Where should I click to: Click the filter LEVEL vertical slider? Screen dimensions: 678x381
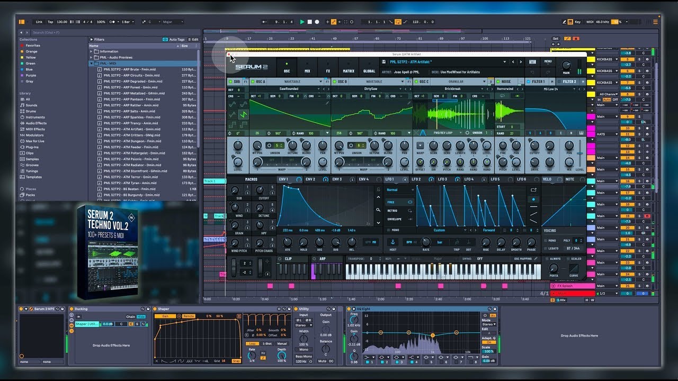[581, 153]
